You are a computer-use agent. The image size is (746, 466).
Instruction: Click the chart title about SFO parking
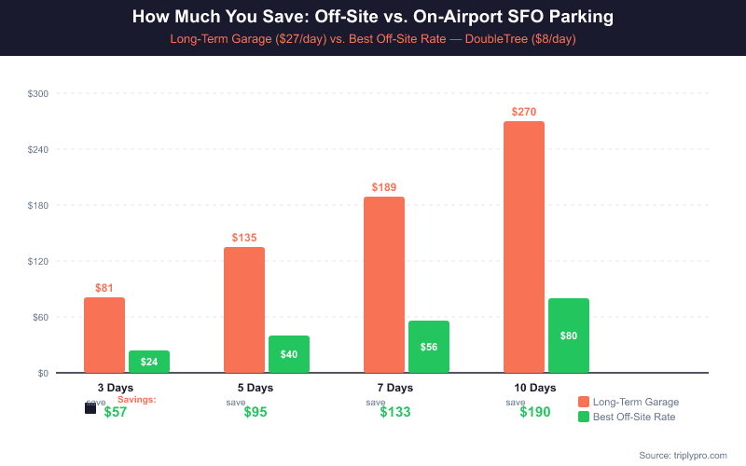tap(373, 18)
